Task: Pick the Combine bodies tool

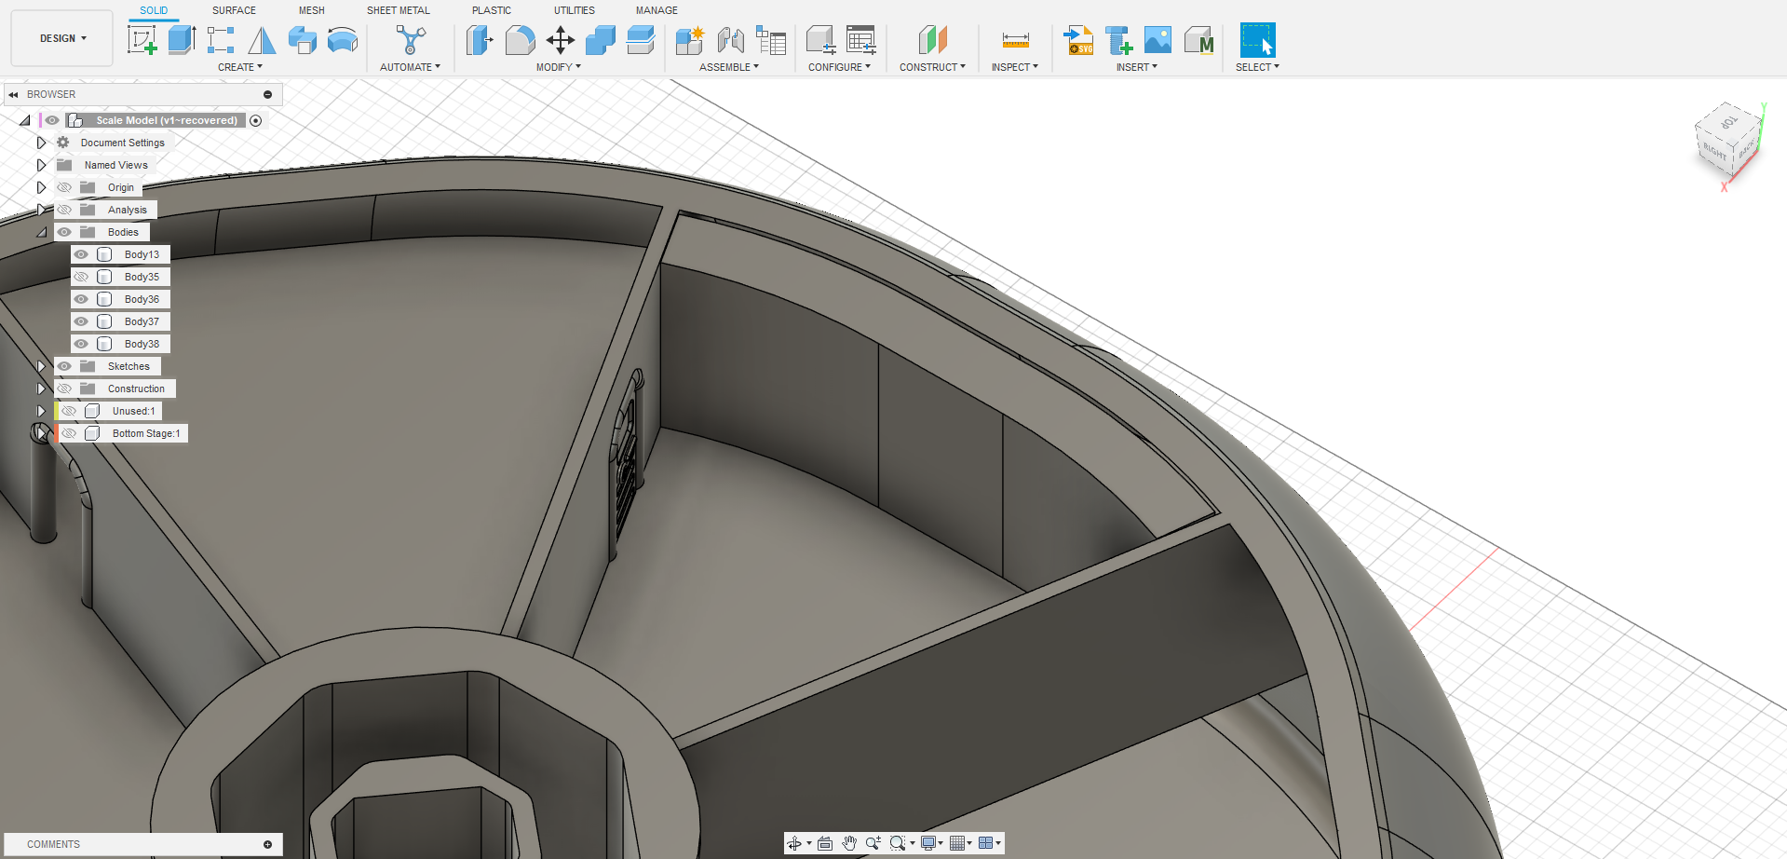Action: [601, 40]
